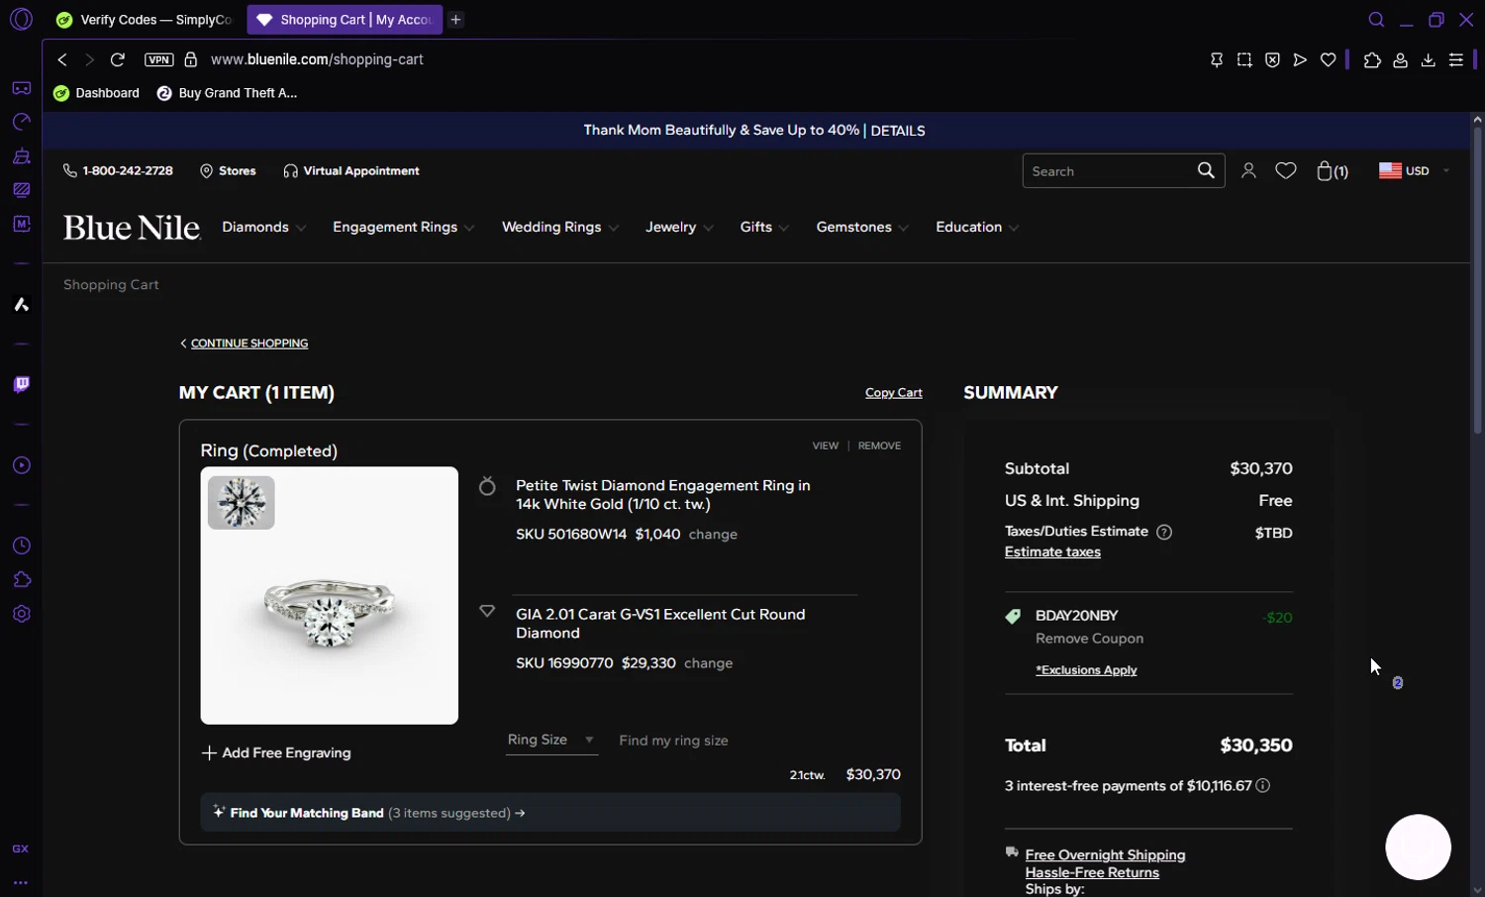Click Copy Cart link

tap(893, 393)
